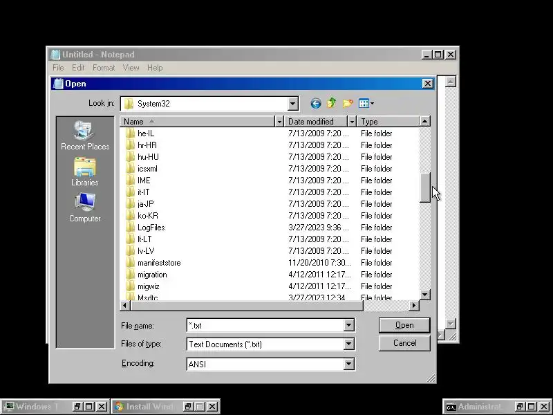The height and width of the screenshot is (415, 553).
Task: Expand the Encoding dropdown arrow
Action: click(x=349, y=364)
